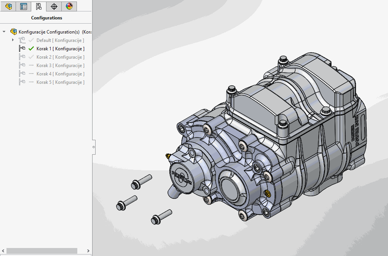Click the green checkmark beside Korak 1

31,49
